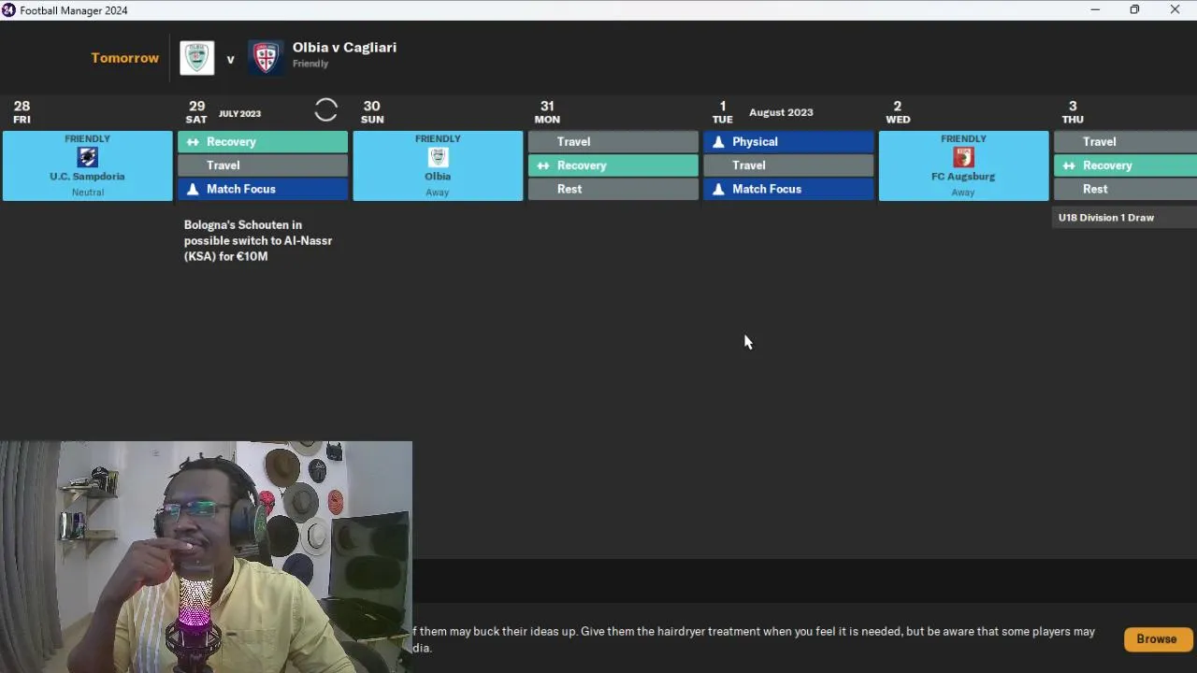This screenshot has height=673, width=1197.
Task: Open Tuesday's Physical training session
Action: [788, 142]
